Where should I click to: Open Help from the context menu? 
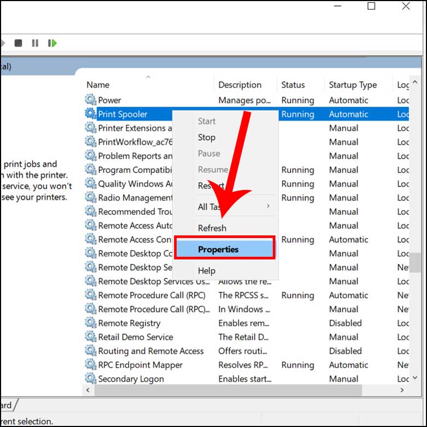coord(206,270)
